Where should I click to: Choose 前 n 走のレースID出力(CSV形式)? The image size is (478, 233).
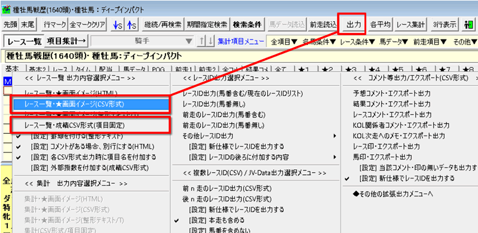coord(227,188)
